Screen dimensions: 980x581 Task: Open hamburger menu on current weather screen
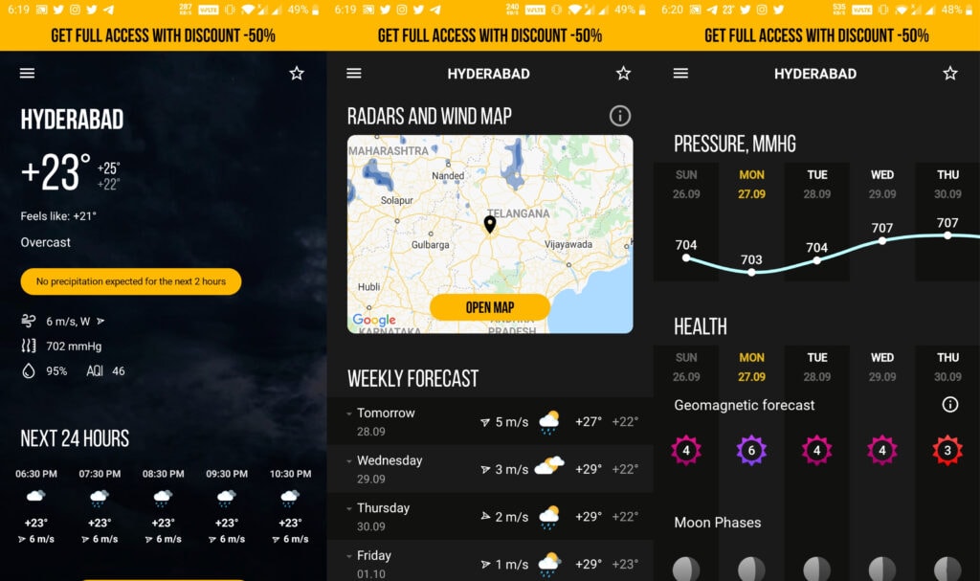tap(27, 73)
